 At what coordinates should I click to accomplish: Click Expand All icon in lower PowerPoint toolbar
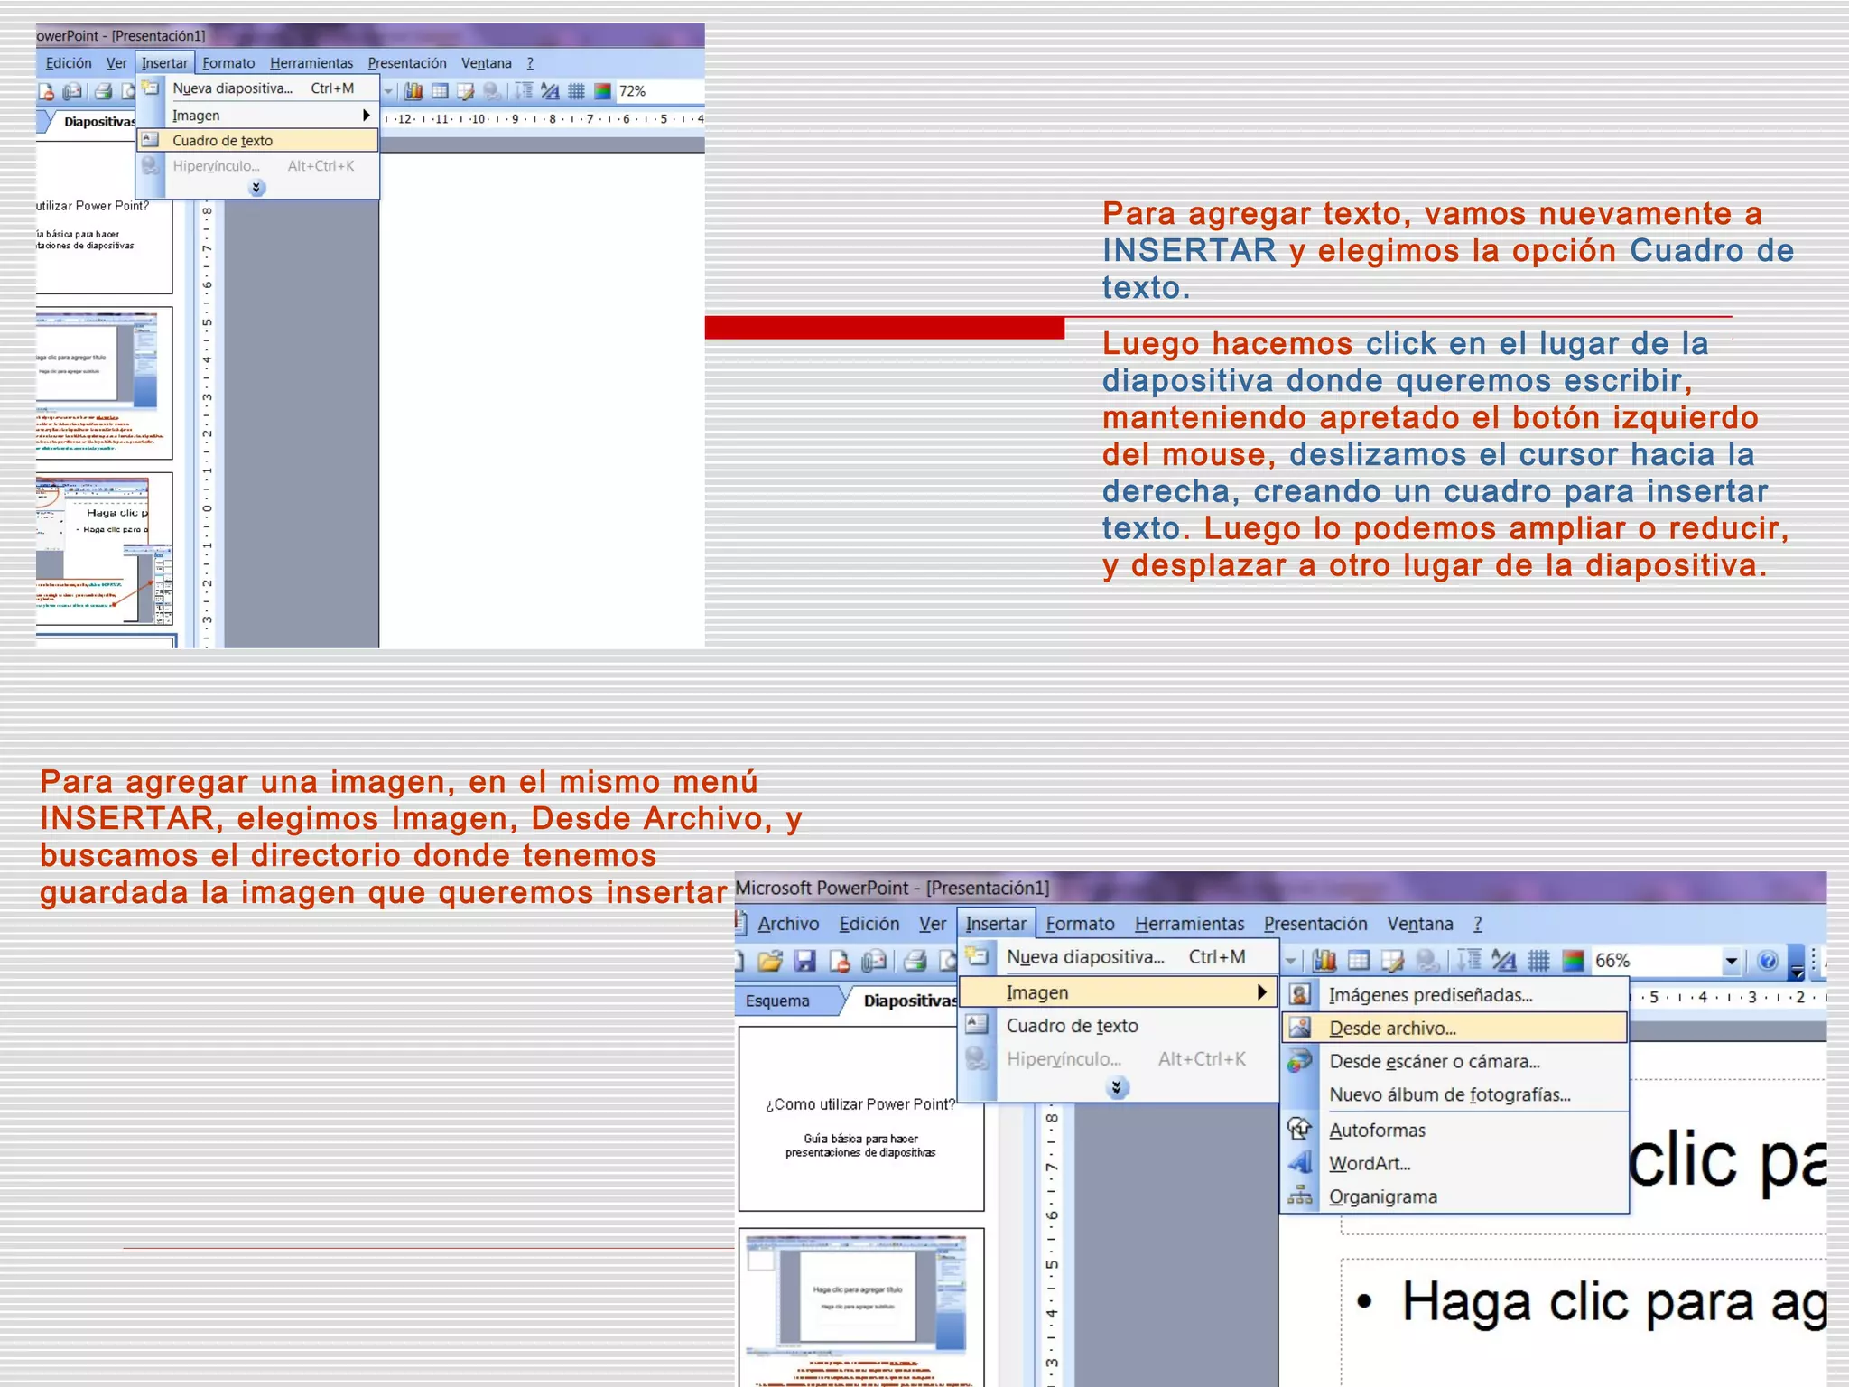tap(1470, 961)
